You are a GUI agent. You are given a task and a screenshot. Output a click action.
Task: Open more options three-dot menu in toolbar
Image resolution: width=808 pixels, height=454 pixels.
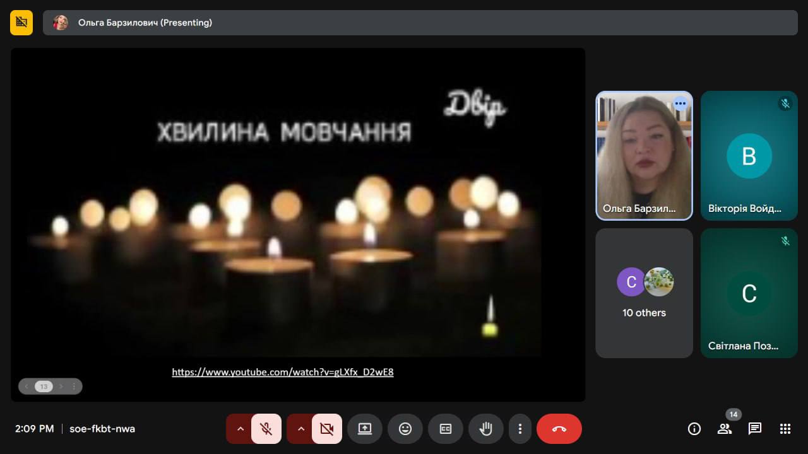(x=520, y=429)
